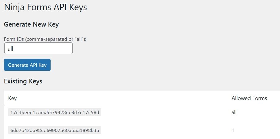Viewport: 280px width, 139px height.
Task: Click the Allowed Forms column header
Action: [249, 98]
